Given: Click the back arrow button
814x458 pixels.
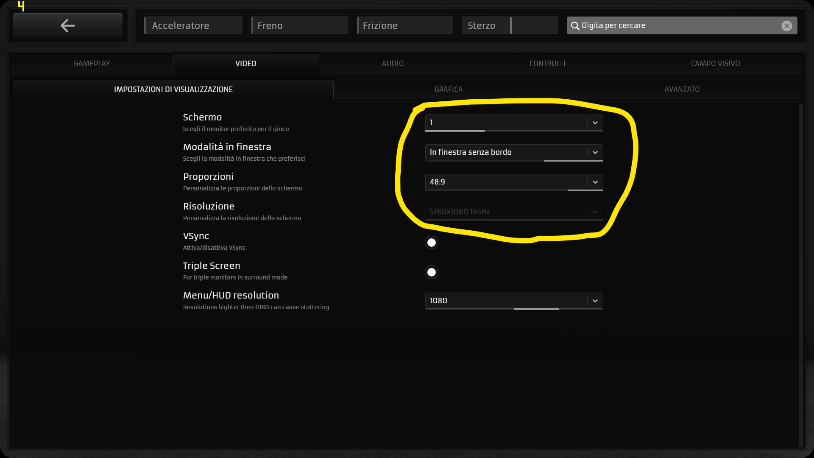Looking at the screenshot, I should click(68, 25).
